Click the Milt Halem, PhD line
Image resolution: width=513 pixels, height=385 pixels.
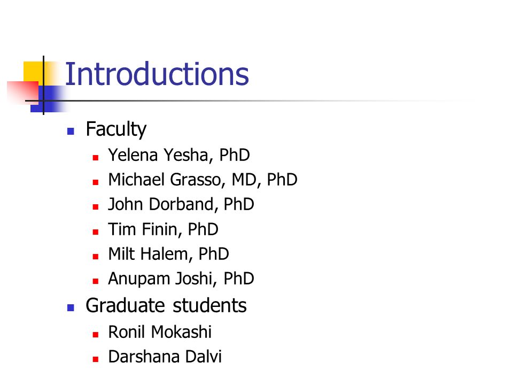(168, 254)
